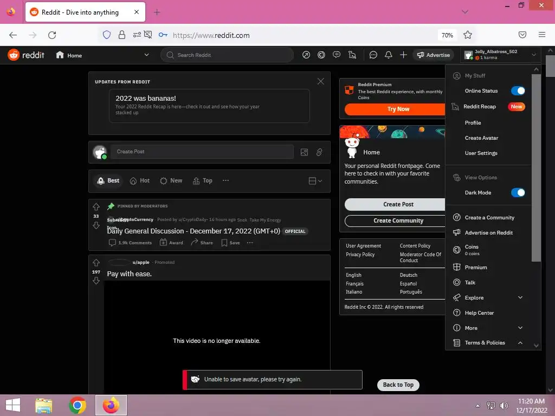Open more sort options ellipsis
Viewport: 555px width, 416px height.
click(225, 180)
